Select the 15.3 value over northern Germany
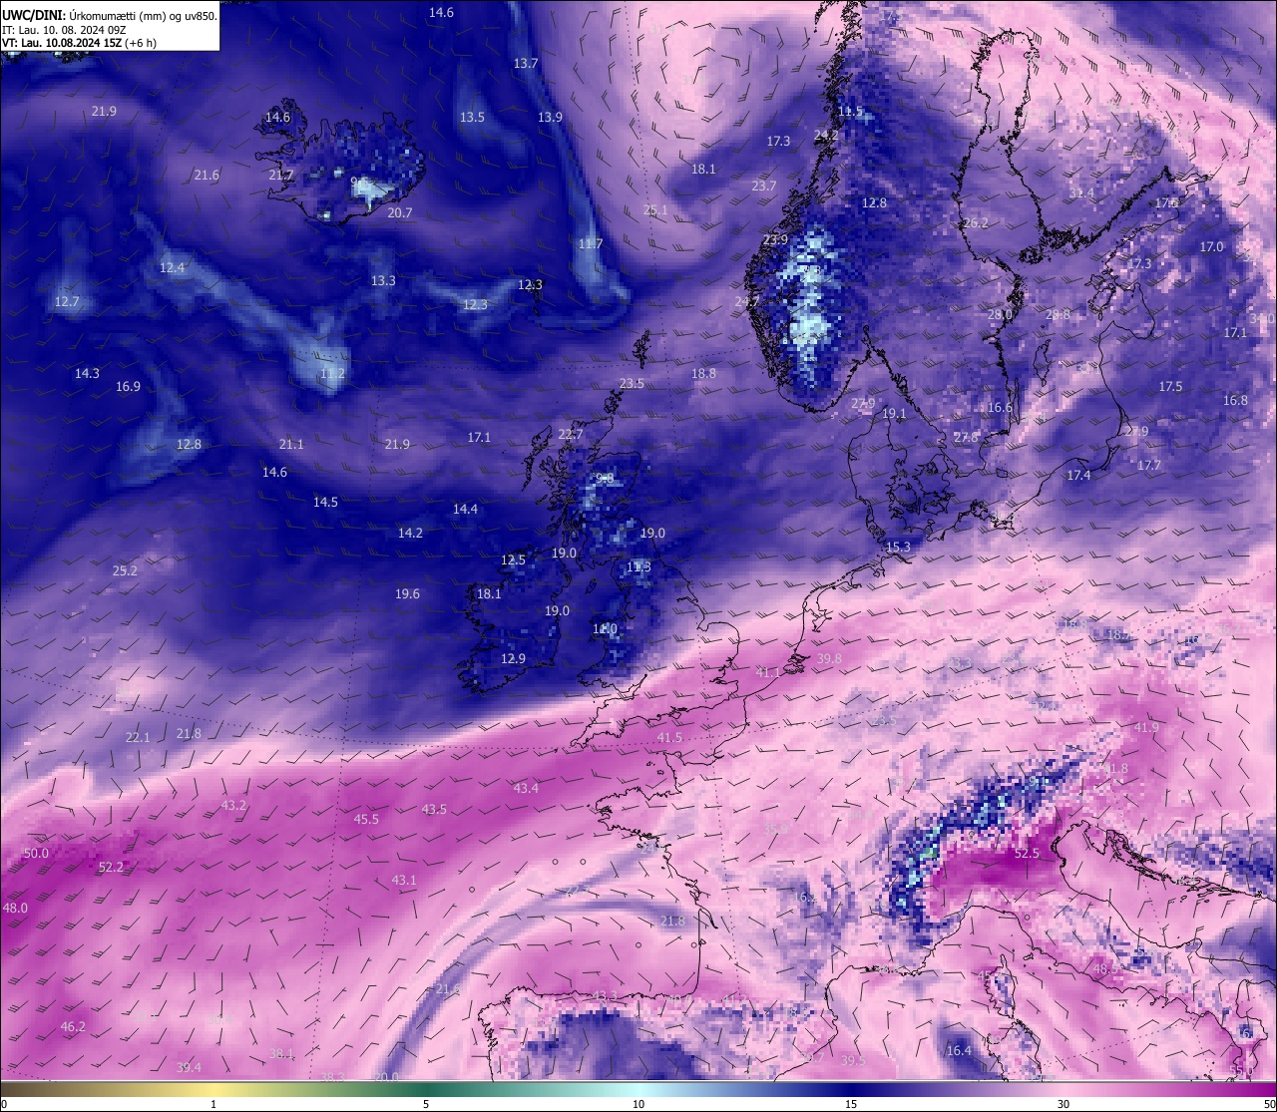Image resolution: width=1277 pixels, height=1112 pixels. tap(898, 548)
